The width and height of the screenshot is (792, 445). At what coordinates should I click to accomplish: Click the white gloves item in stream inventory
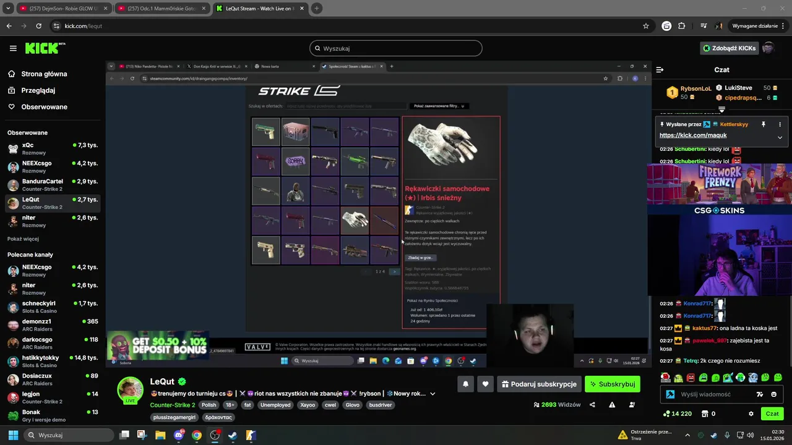(355, 220)
